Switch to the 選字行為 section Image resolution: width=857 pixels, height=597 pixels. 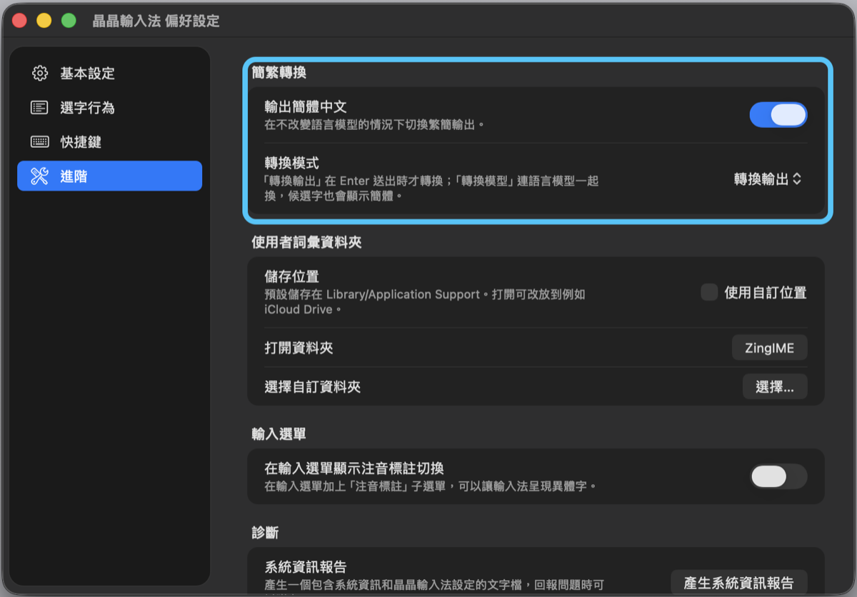(109, 108)
